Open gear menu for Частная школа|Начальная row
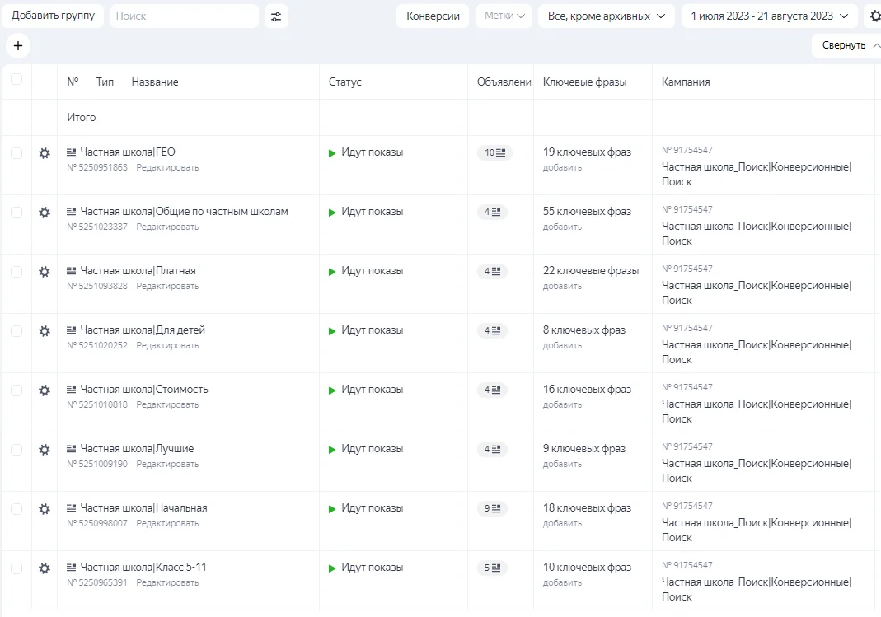This screenshot has width=881, height=617. [x=45, y=508]
